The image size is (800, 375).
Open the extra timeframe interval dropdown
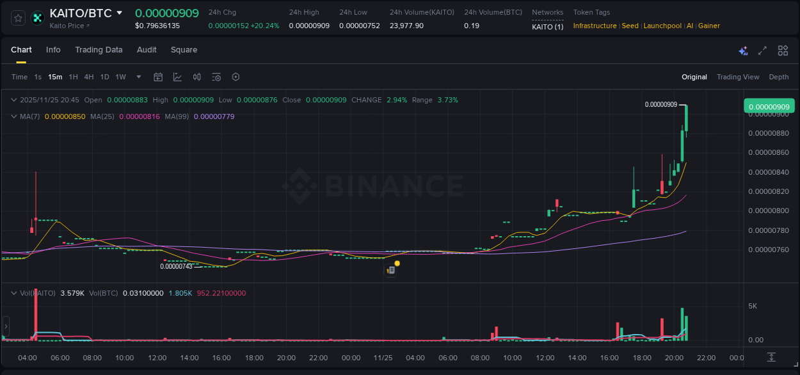pyautogui.click(x=138, y=77)
